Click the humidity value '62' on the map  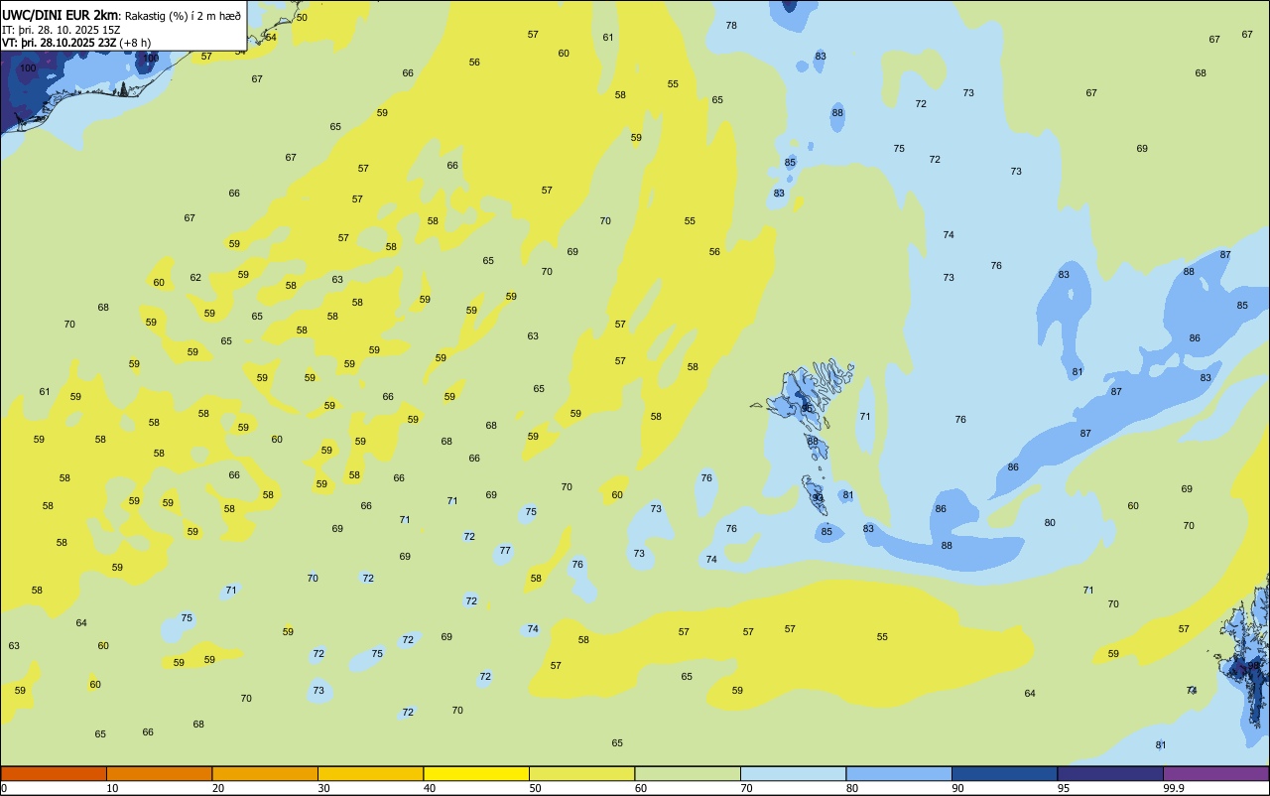point(195,278)
